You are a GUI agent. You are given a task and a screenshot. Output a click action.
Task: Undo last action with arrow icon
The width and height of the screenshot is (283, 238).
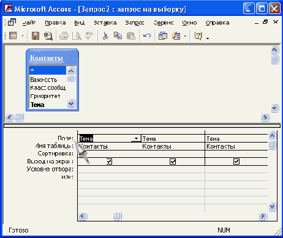[x=147, y=36]
